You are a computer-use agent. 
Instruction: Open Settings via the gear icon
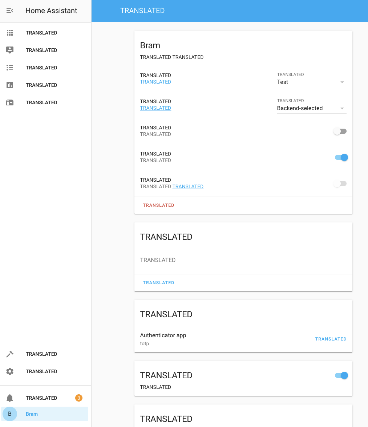pos(9,371)
